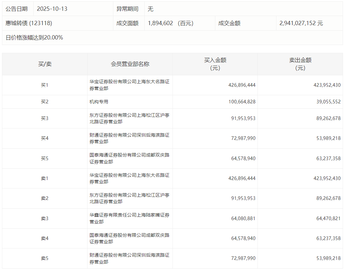Click the 日价格涨幅达到20.00% reason text
This screenshot has width=345, height=271.
pyautogui.click(x=34, y=38)
